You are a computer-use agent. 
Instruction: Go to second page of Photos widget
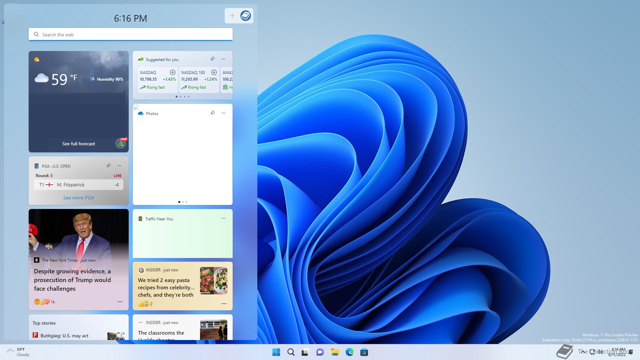pos(183,202)
